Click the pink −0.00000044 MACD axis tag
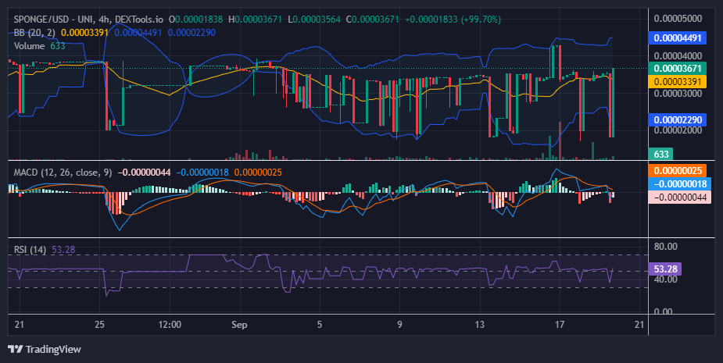The width and height of the screenshot is (723, 363). 680,198
